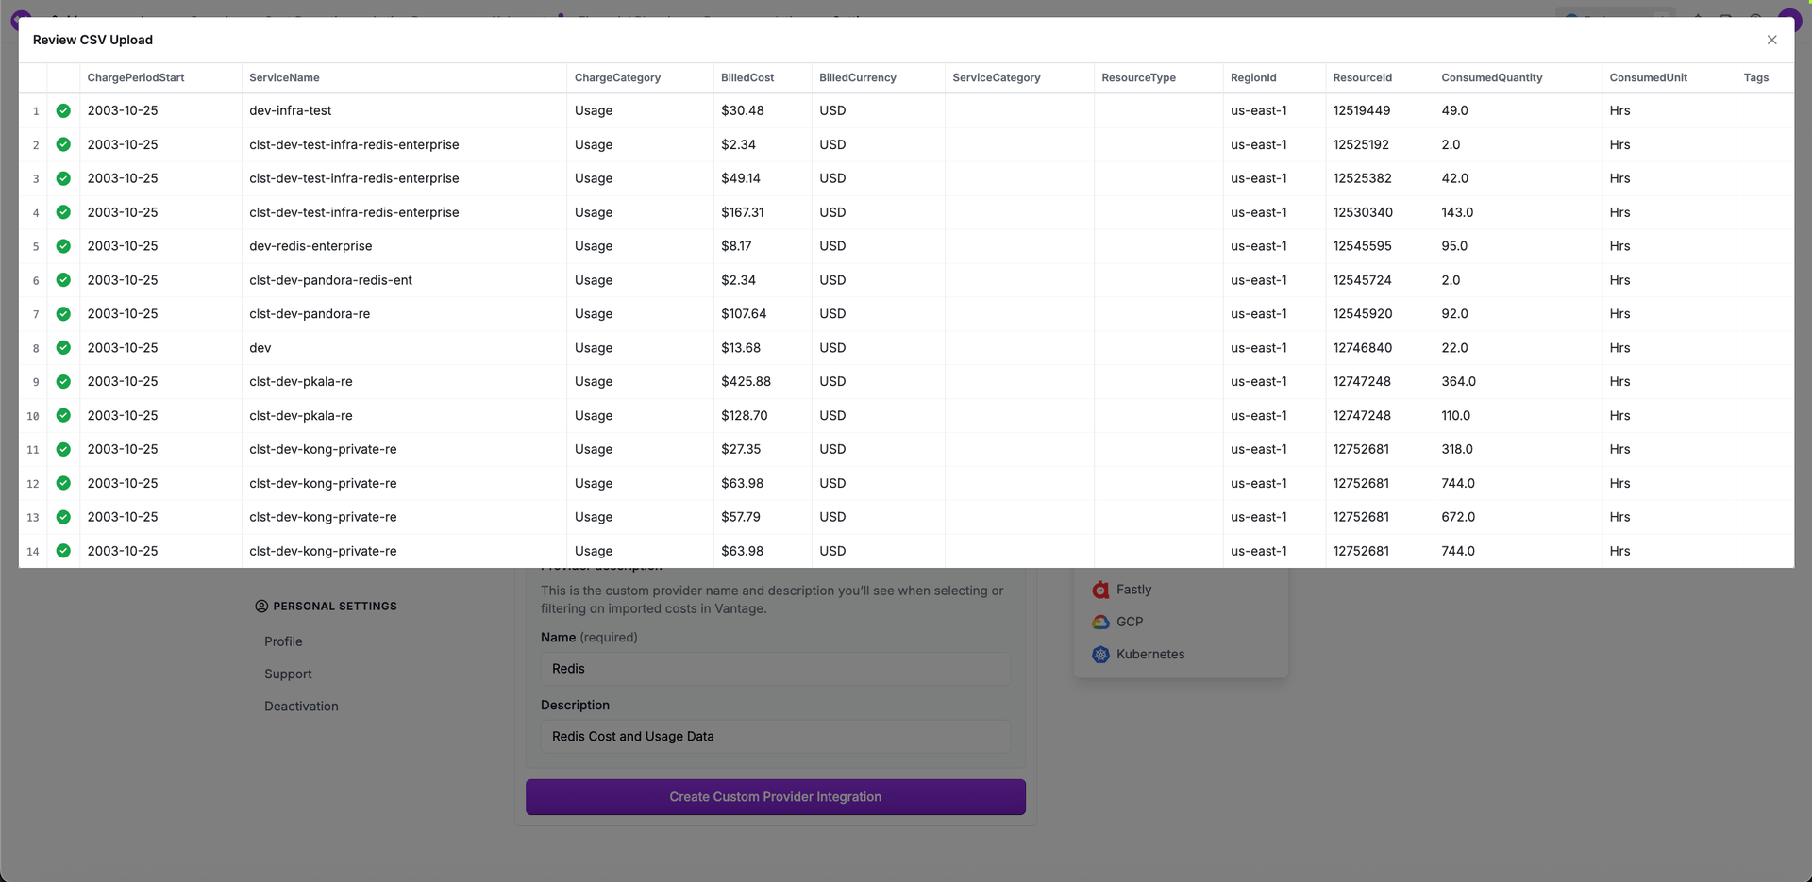Go to the Deactivation settings page

pos(301,707)
